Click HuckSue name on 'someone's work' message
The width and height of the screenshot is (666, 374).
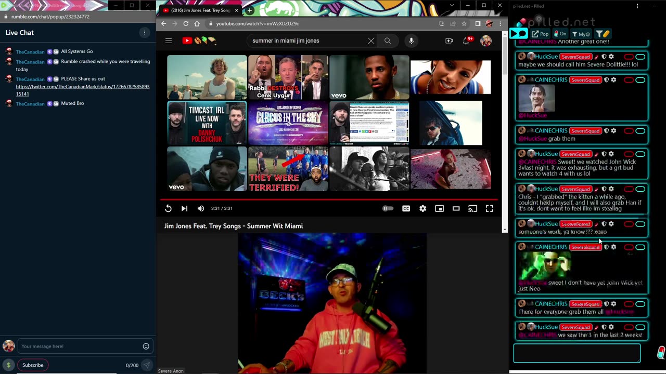(x=546, y=224)
